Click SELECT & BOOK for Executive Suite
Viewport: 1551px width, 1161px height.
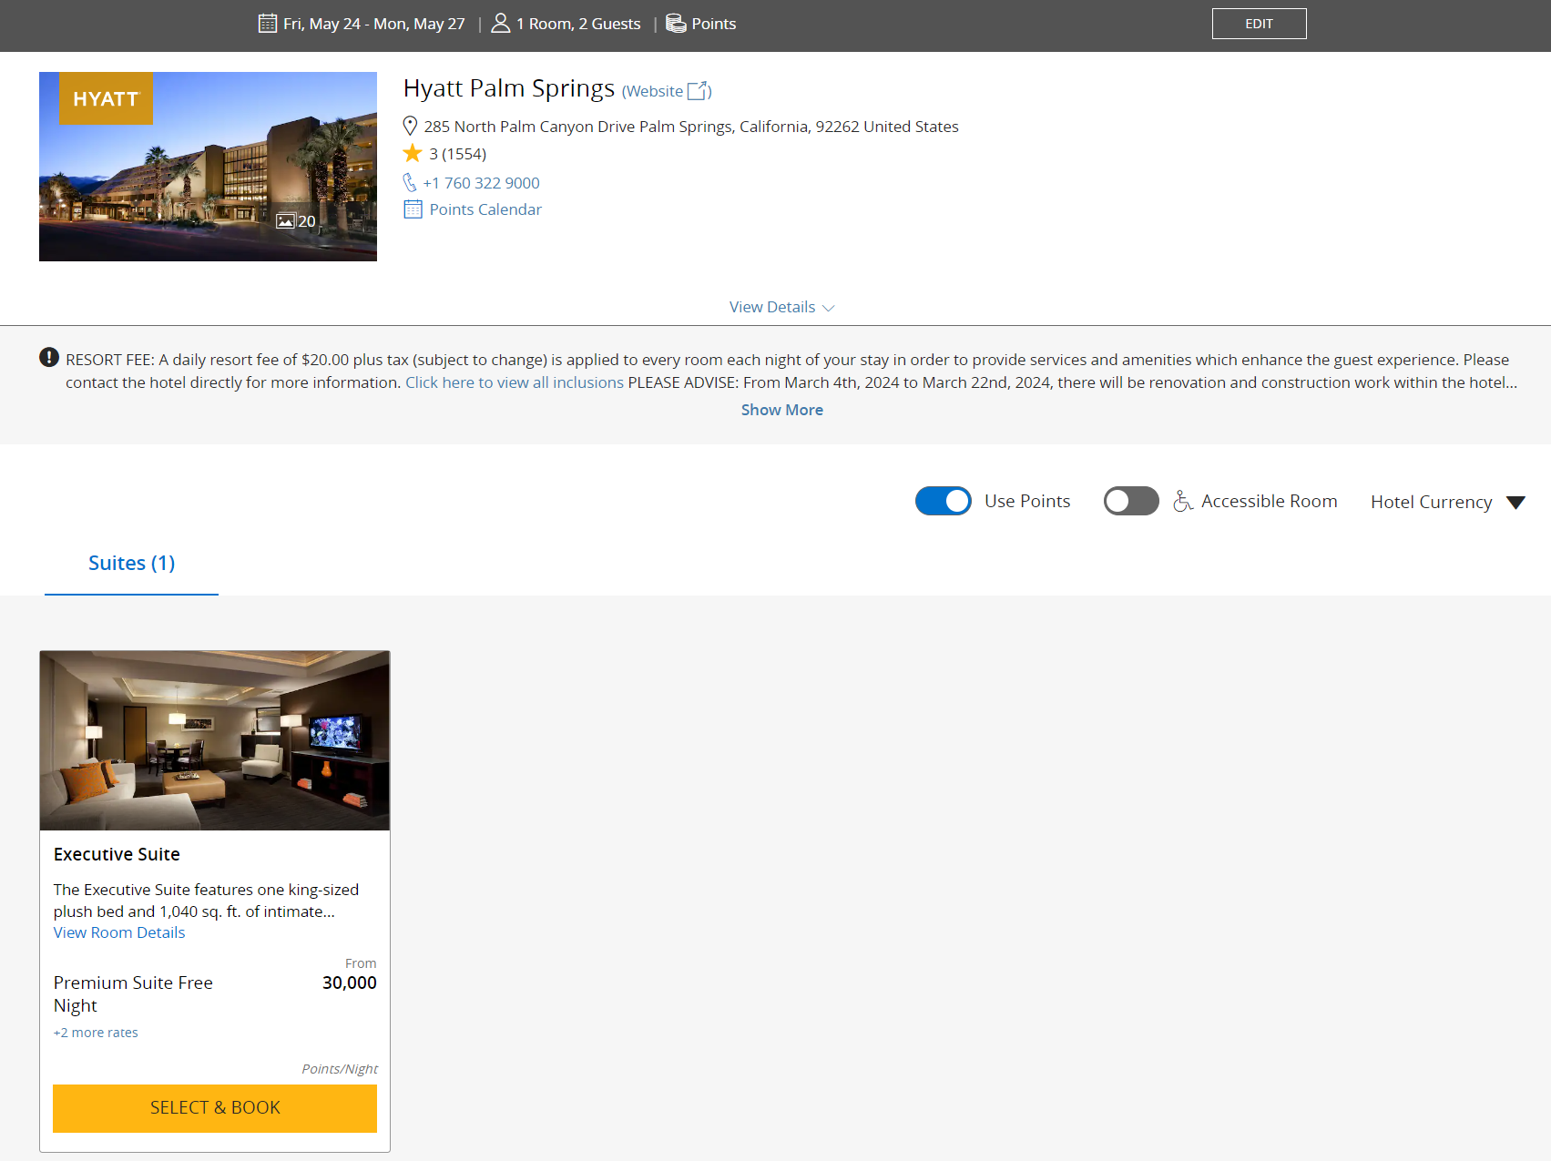(215, 1108)
